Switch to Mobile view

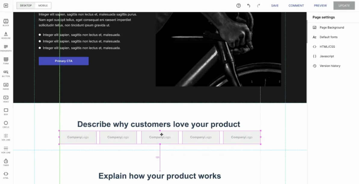point(43,5)
